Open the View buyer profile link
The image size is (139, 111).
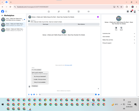[x=68, y=65]
